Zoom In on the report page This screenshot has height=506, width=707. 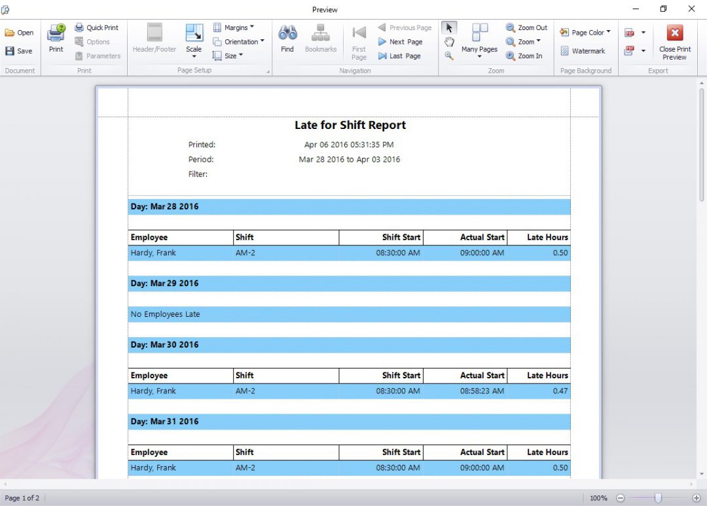click(x=525, y=56)
